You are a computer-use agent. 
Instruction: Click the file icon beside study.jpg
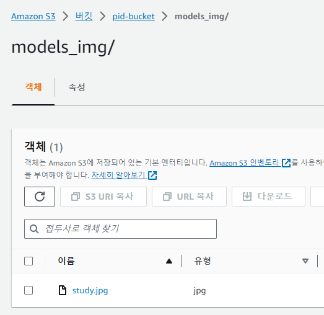(63, 290)
